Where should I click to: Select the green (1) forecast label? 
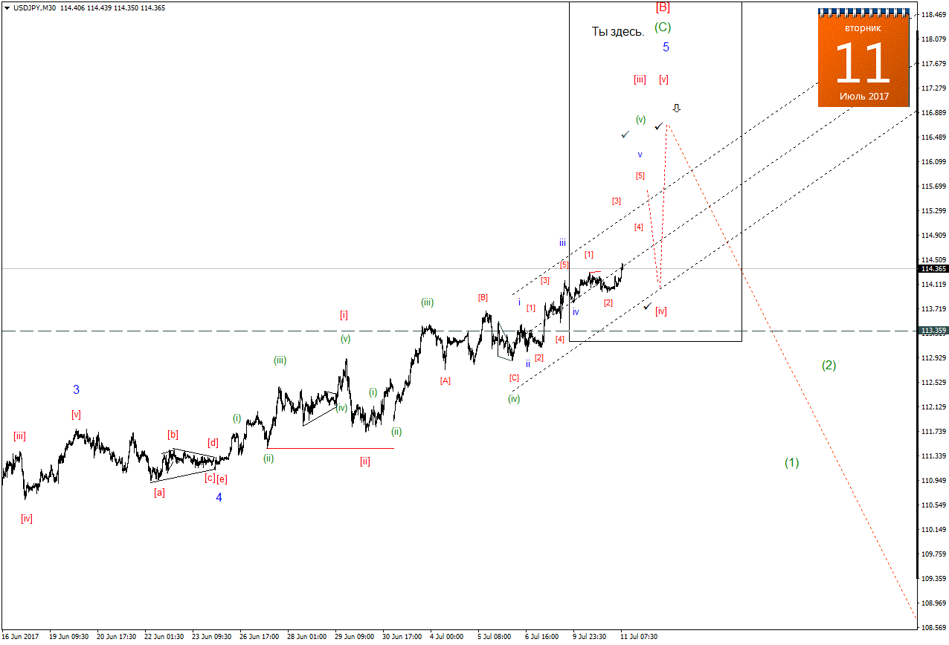(791, 462)
